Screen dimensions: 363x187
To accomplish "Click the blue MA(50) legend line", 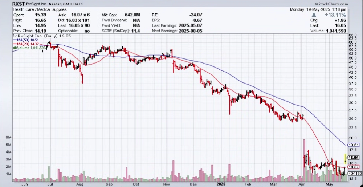I will point(15,40).
